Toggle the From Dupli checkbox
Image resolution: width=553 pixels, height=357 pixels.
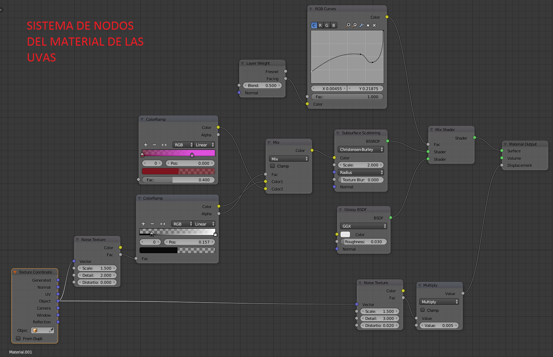tap(18, 339)
